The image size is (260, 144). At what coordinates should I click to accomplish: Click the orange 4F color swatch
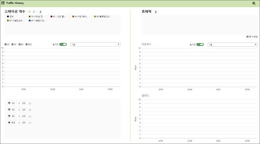coord(73,16)
